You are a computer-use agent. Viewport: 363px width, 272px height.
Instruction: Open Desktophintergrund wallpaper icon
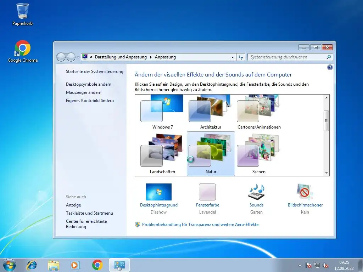[159, 192]
